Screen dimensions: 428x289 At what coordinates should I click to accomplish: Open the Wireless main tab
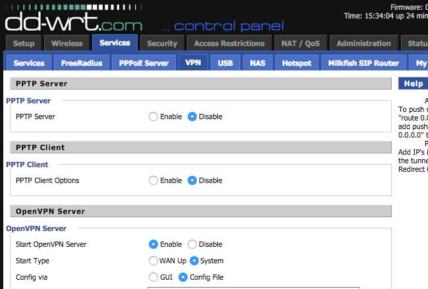coord(67,43)
